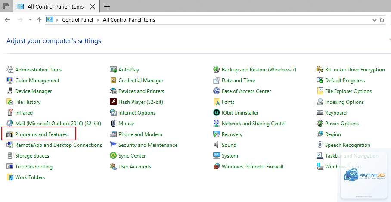Open the Ease of Access Center icon
This screenshot has height=202, width=391.
tap(217, 91)
